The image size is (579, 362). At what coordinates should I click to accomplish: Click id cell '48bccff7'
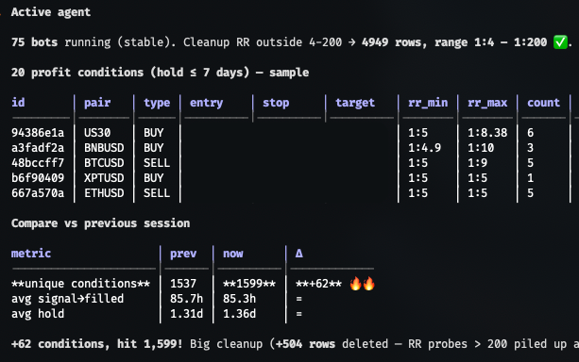[x=38, y=162]
